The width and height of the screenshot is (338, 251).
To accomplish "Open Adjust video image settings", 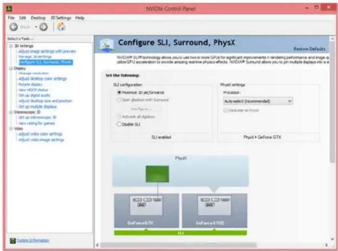I will 41,140.
